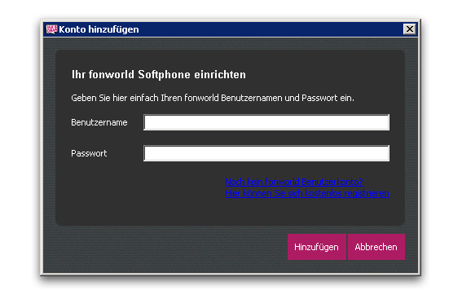Add the account with the magenta Hinzufügen button
Image resolution: width=462 pixels, height=295 pixels.
tap(316, 247)
